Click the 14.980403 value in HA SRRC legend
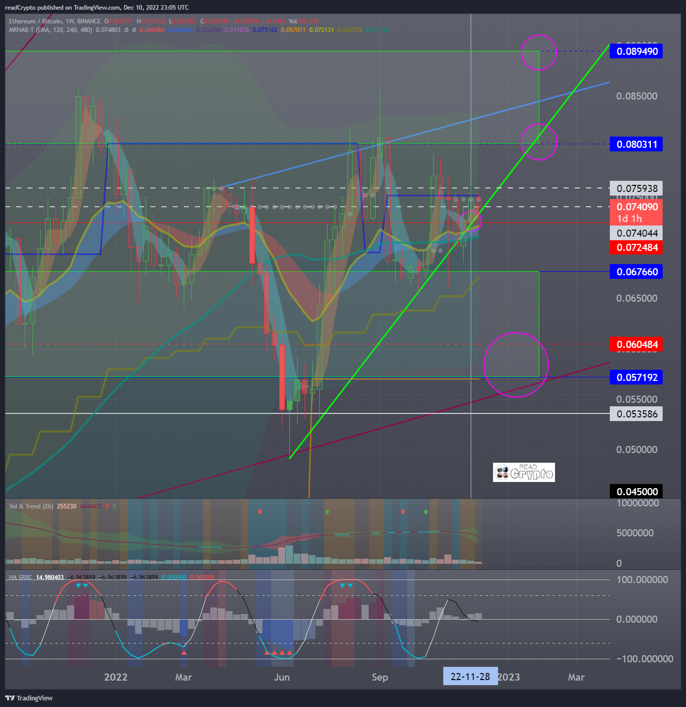The image size is (686, 707). click(x=50, y=577)
